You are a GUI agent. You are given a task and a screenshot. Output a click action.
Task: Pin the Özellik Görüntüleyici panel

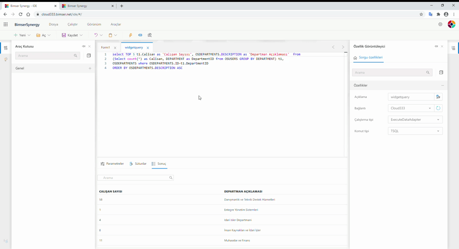[x=436, y=46]
